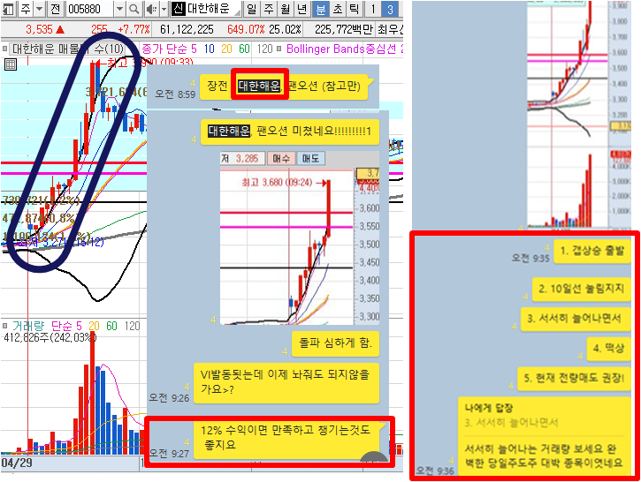
Task: Click the '거래량' volume legend label
Action: click(x=28, y=326)
